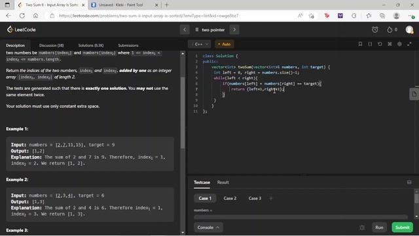Click the Example 2: heading

17,180
